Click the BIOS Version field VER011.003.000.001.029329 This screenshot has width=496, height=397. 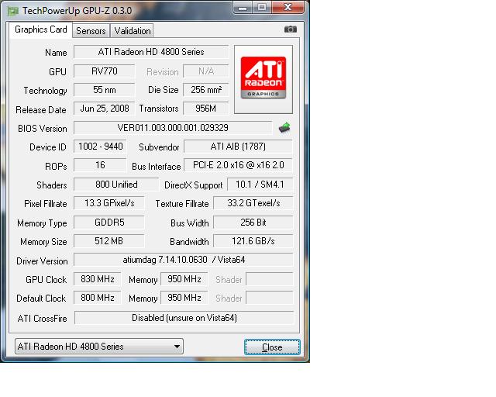pos(173,128)
